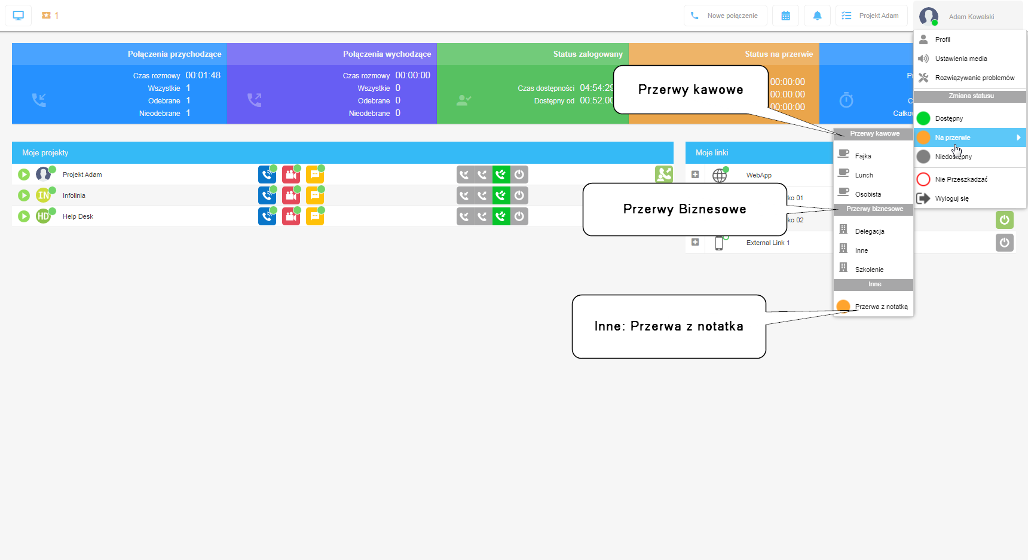Open the Projekt Adam project selector
This screenshot has width=1028, height=560.
871,16
